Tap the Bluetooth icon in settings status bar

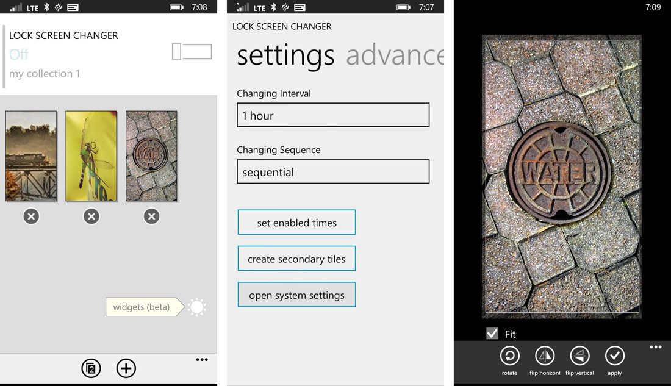[273, 7]
